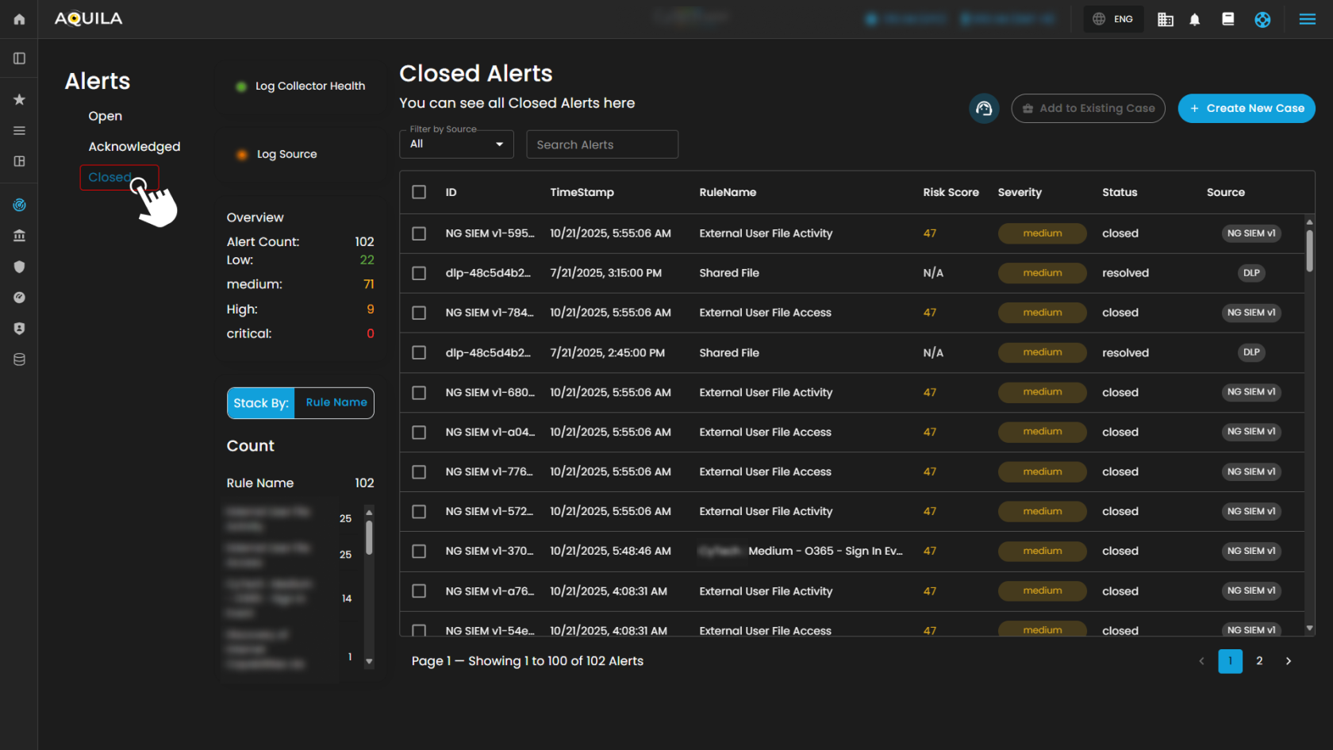Click the Create New Case button
Viewport: 1333px width, 750px height.
pyautogui.click(x=1246, y=108)
